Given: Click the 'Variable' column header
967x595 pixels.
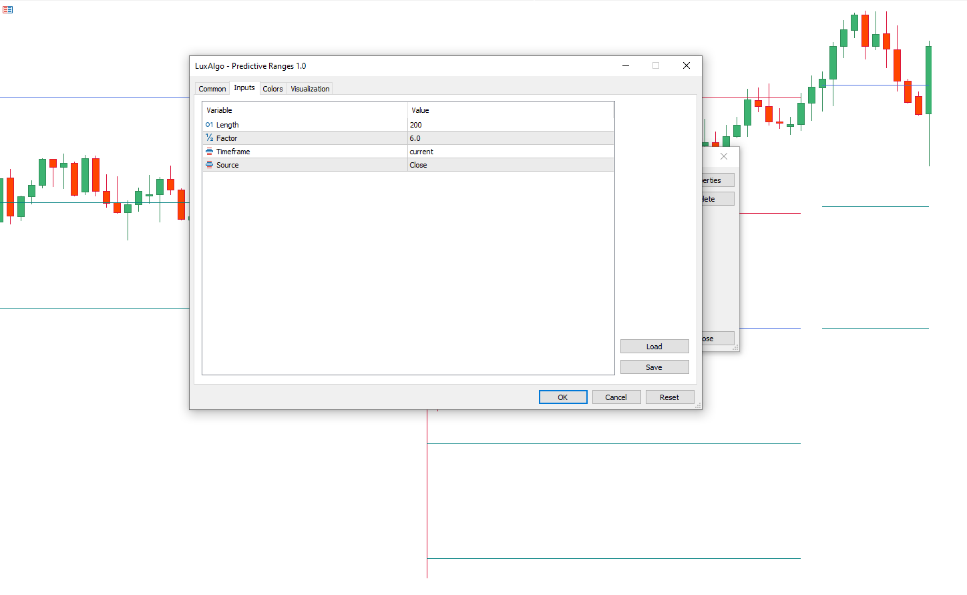Looking at the screenshot, I should [x=305, y=110].
